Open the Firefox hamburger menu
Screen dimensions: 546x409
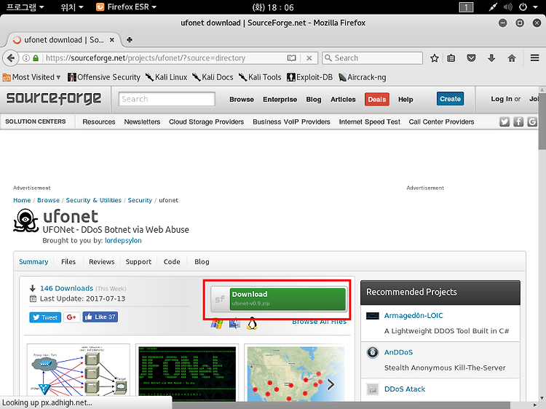click(x=534, y=57)
